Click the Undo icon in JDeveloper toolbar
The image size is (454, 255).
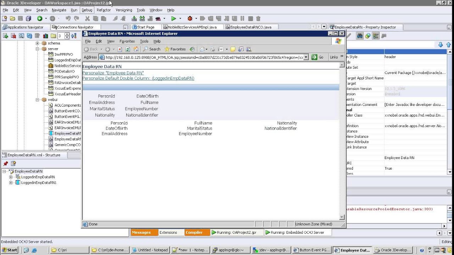68,18
